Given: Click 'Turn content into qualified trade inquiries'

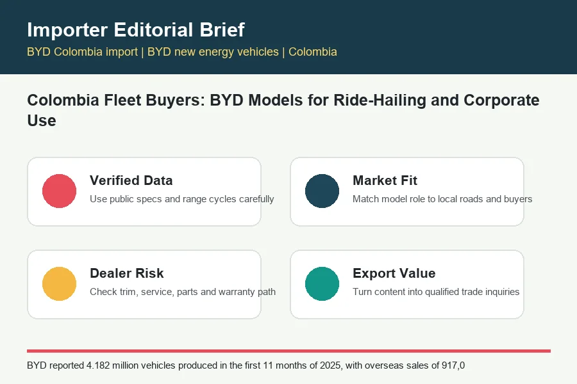Looking at the screenshot, I should pos(436,291).
